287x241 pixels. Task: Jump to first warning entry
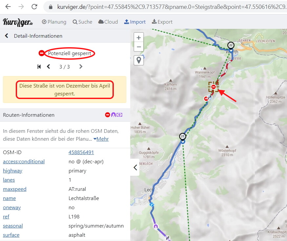point(39,67)
